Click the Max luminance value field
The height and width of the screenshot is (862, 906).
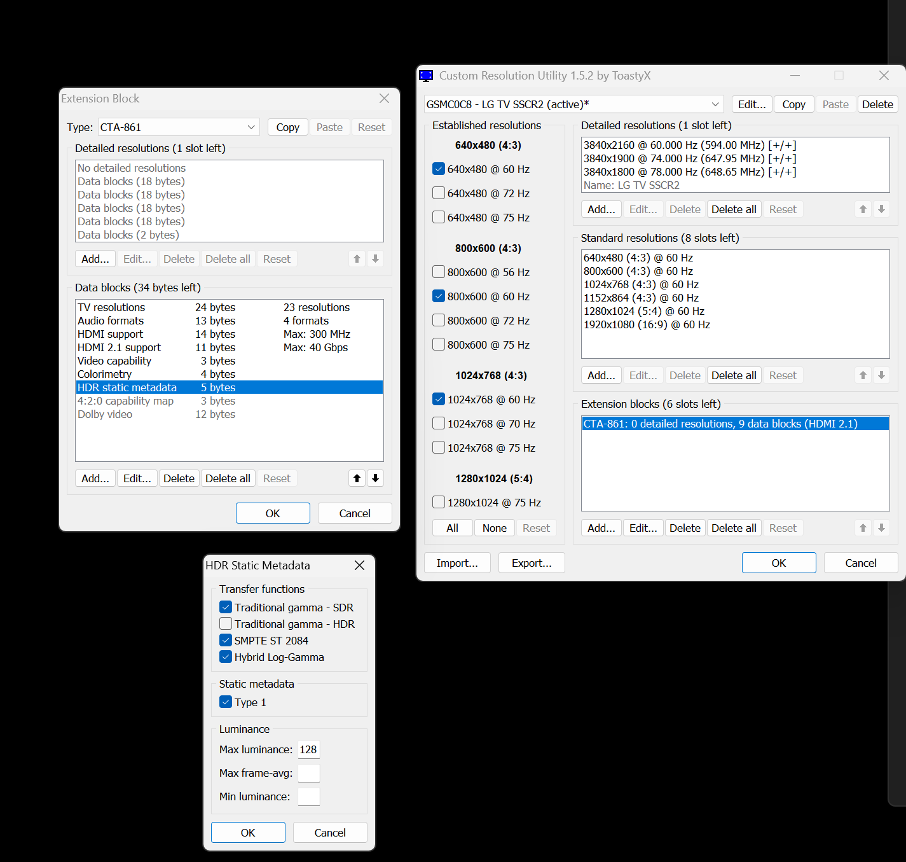point(308,749)
